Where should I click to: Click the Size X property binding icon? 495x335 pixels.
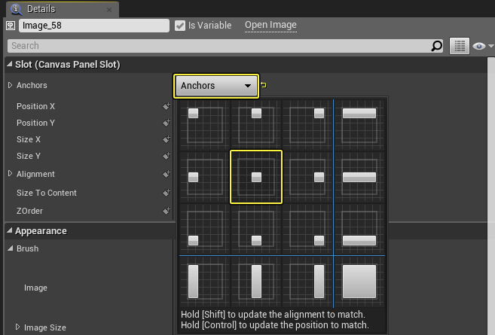coord(166,139)
